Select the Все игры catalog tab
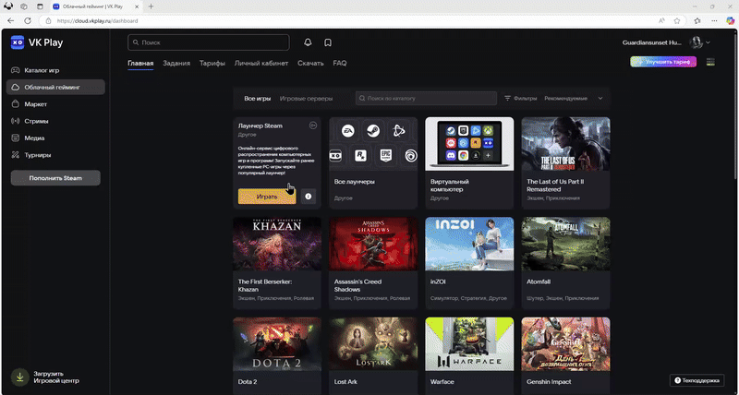739x395 pixels. [258, 99]
